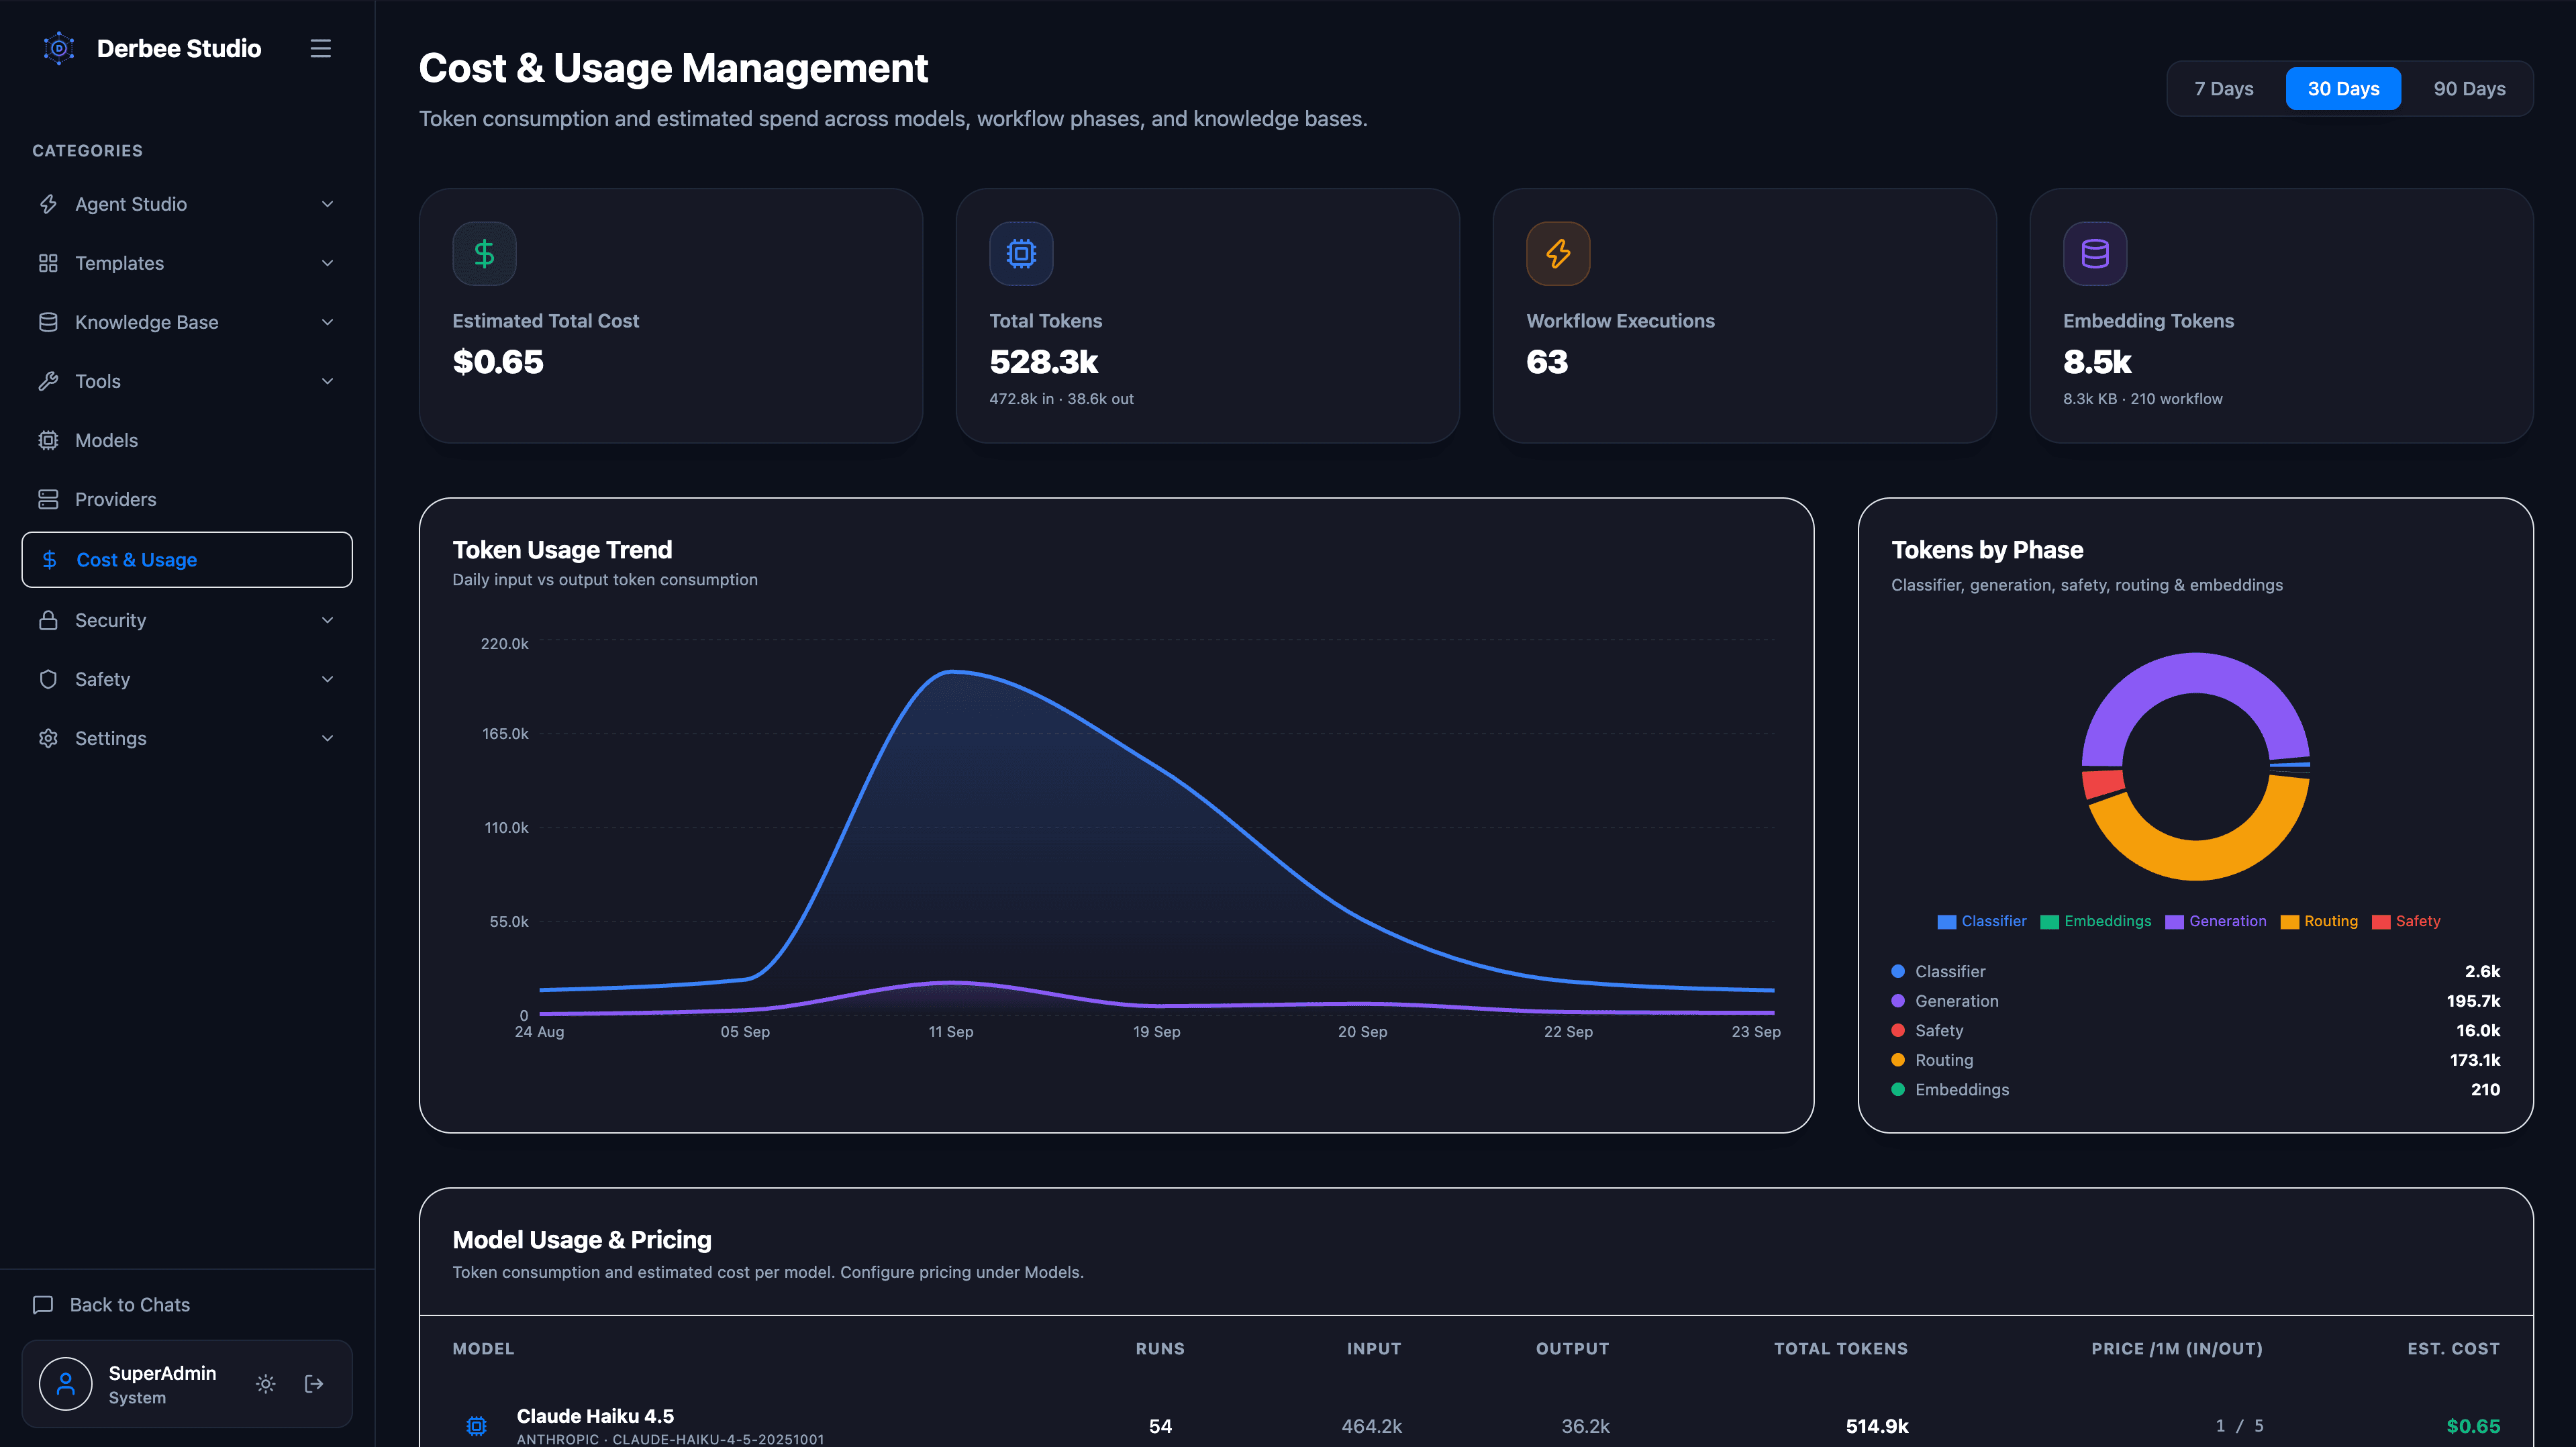Click the EST. COST column header
2576x1447 pixels.
click(2453, 1349)
